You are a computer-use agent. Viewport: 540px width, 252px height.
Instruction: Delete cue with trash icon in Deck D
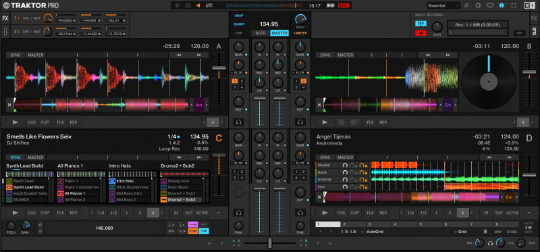tap(485, 232)
